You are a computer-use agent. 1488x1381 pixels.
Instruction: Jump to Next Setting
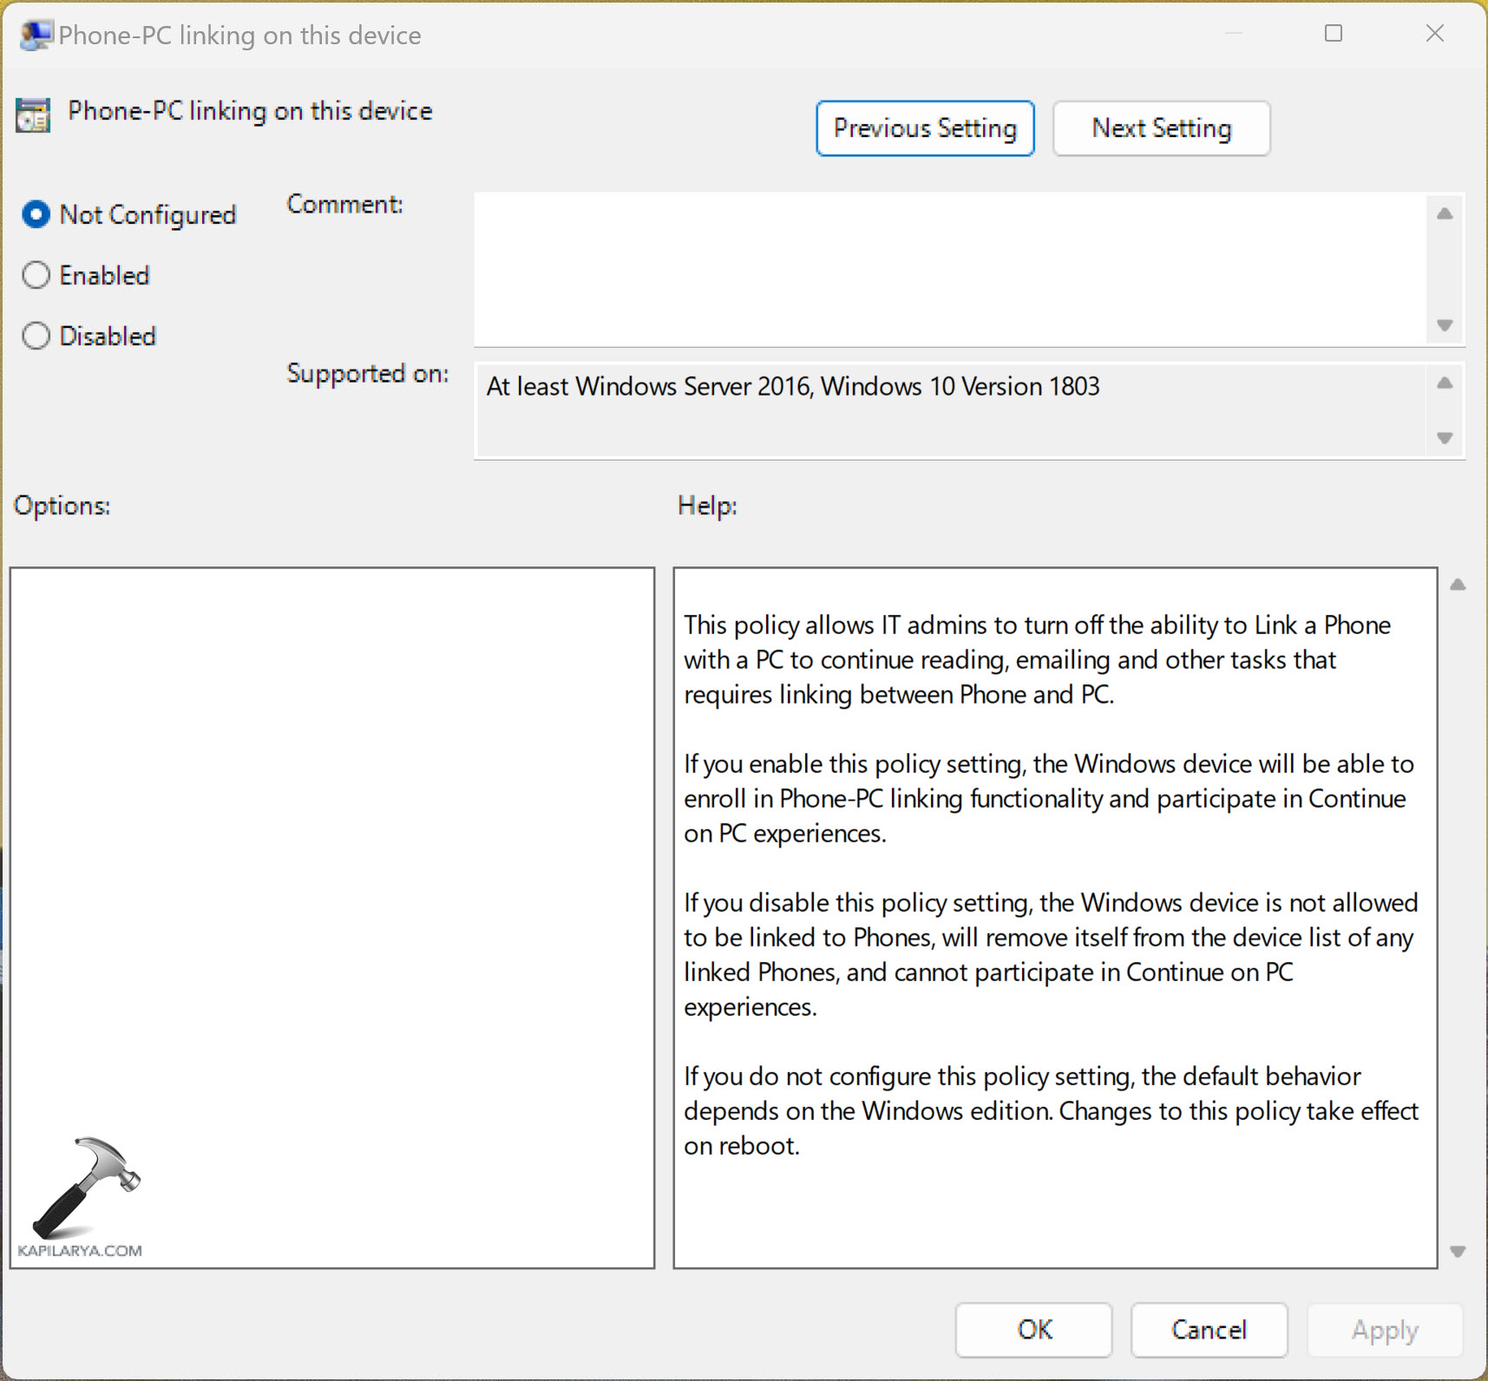(1161, 128)
